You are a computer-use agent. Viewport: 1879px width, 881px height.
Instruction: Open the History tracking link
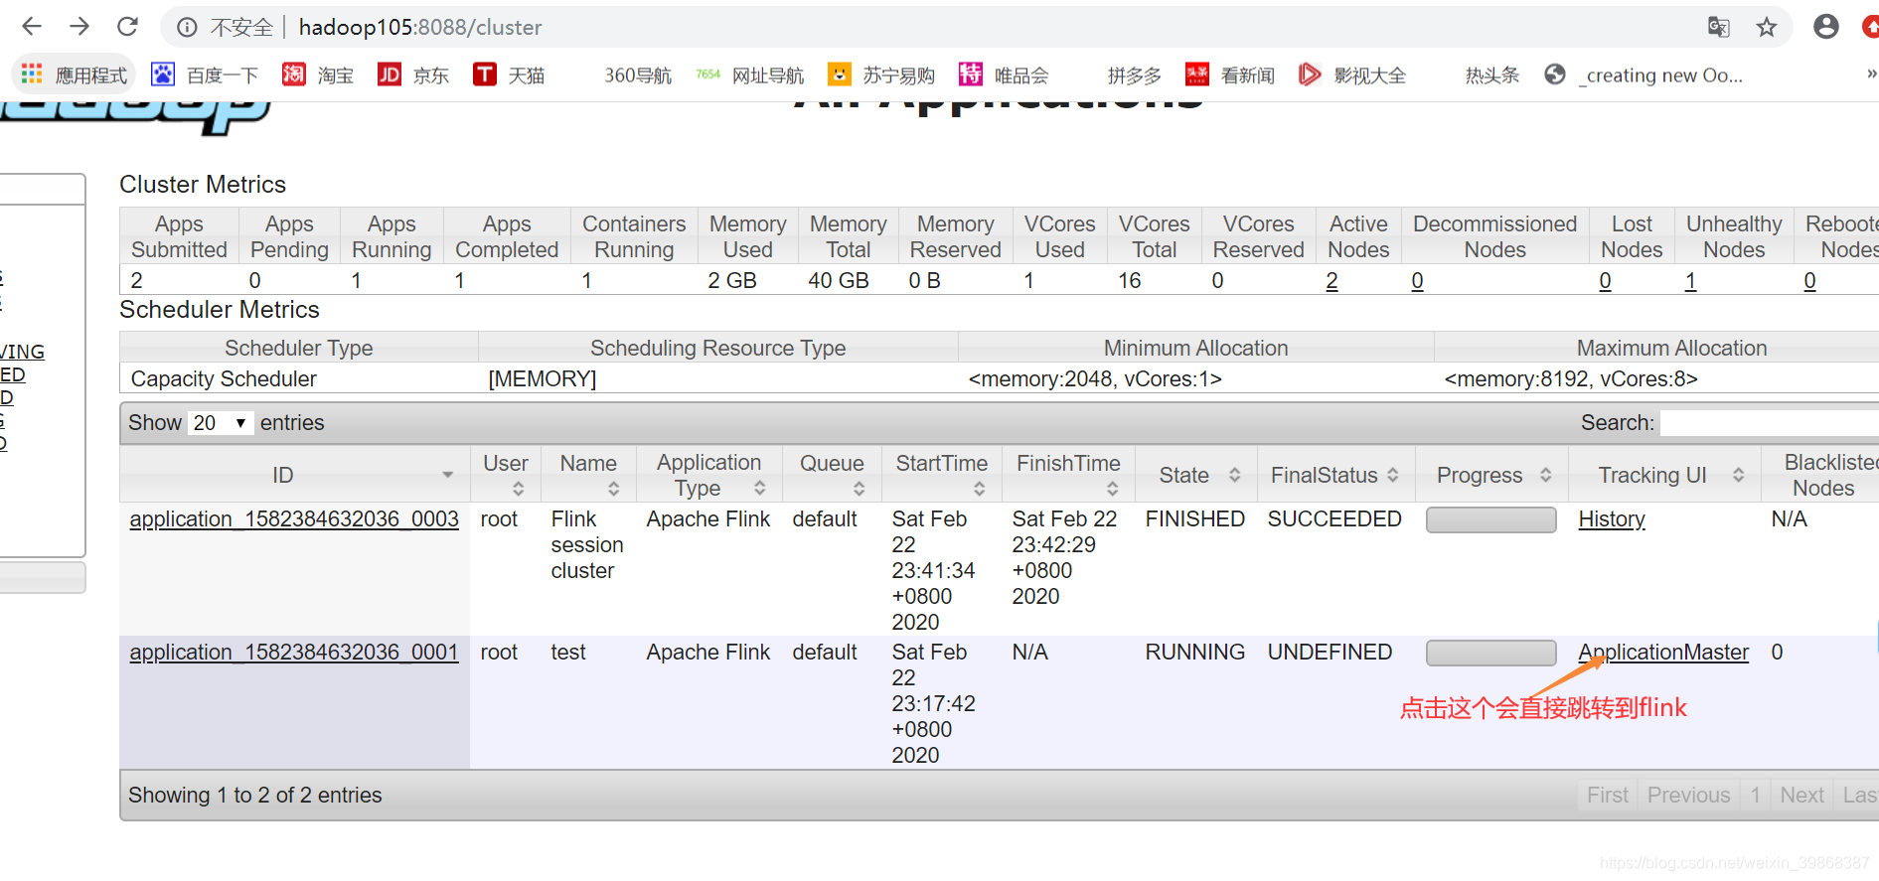(x=1612, y=519)
